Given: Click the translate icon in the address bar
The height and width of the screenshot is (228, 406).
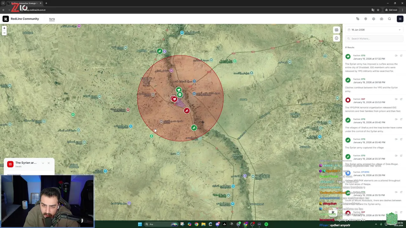Looking at the screenshot, I should [373, 10].
